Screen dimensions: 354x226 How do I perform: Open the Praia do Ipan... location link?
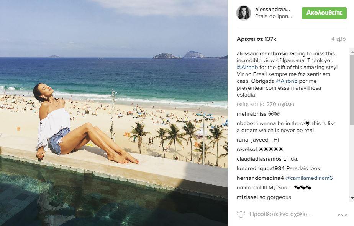tap(274, 16)
